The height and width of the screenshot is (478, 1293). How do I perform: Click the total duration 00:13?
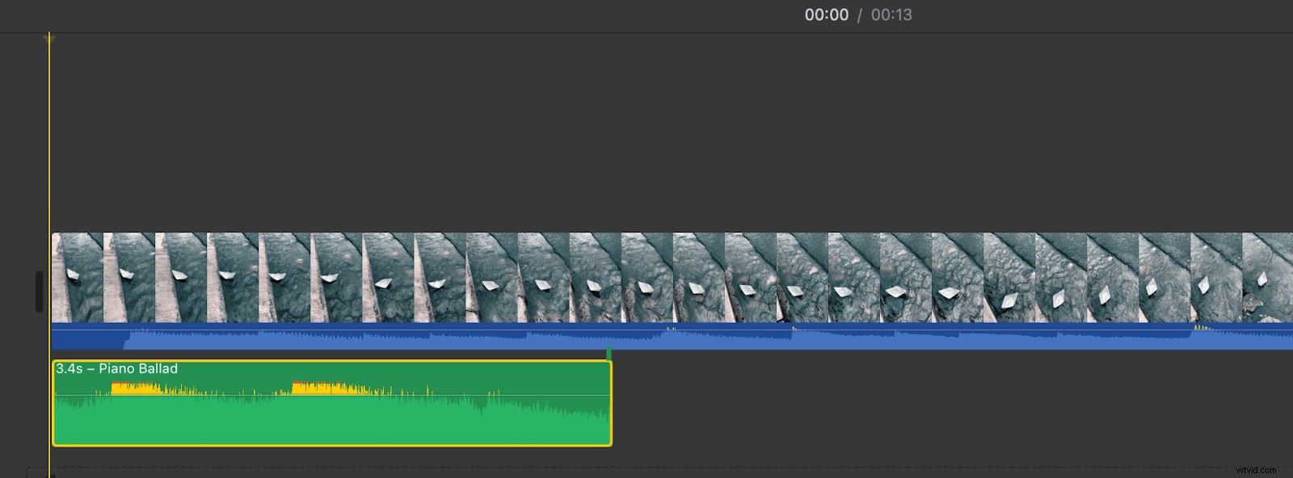[891, 15]
